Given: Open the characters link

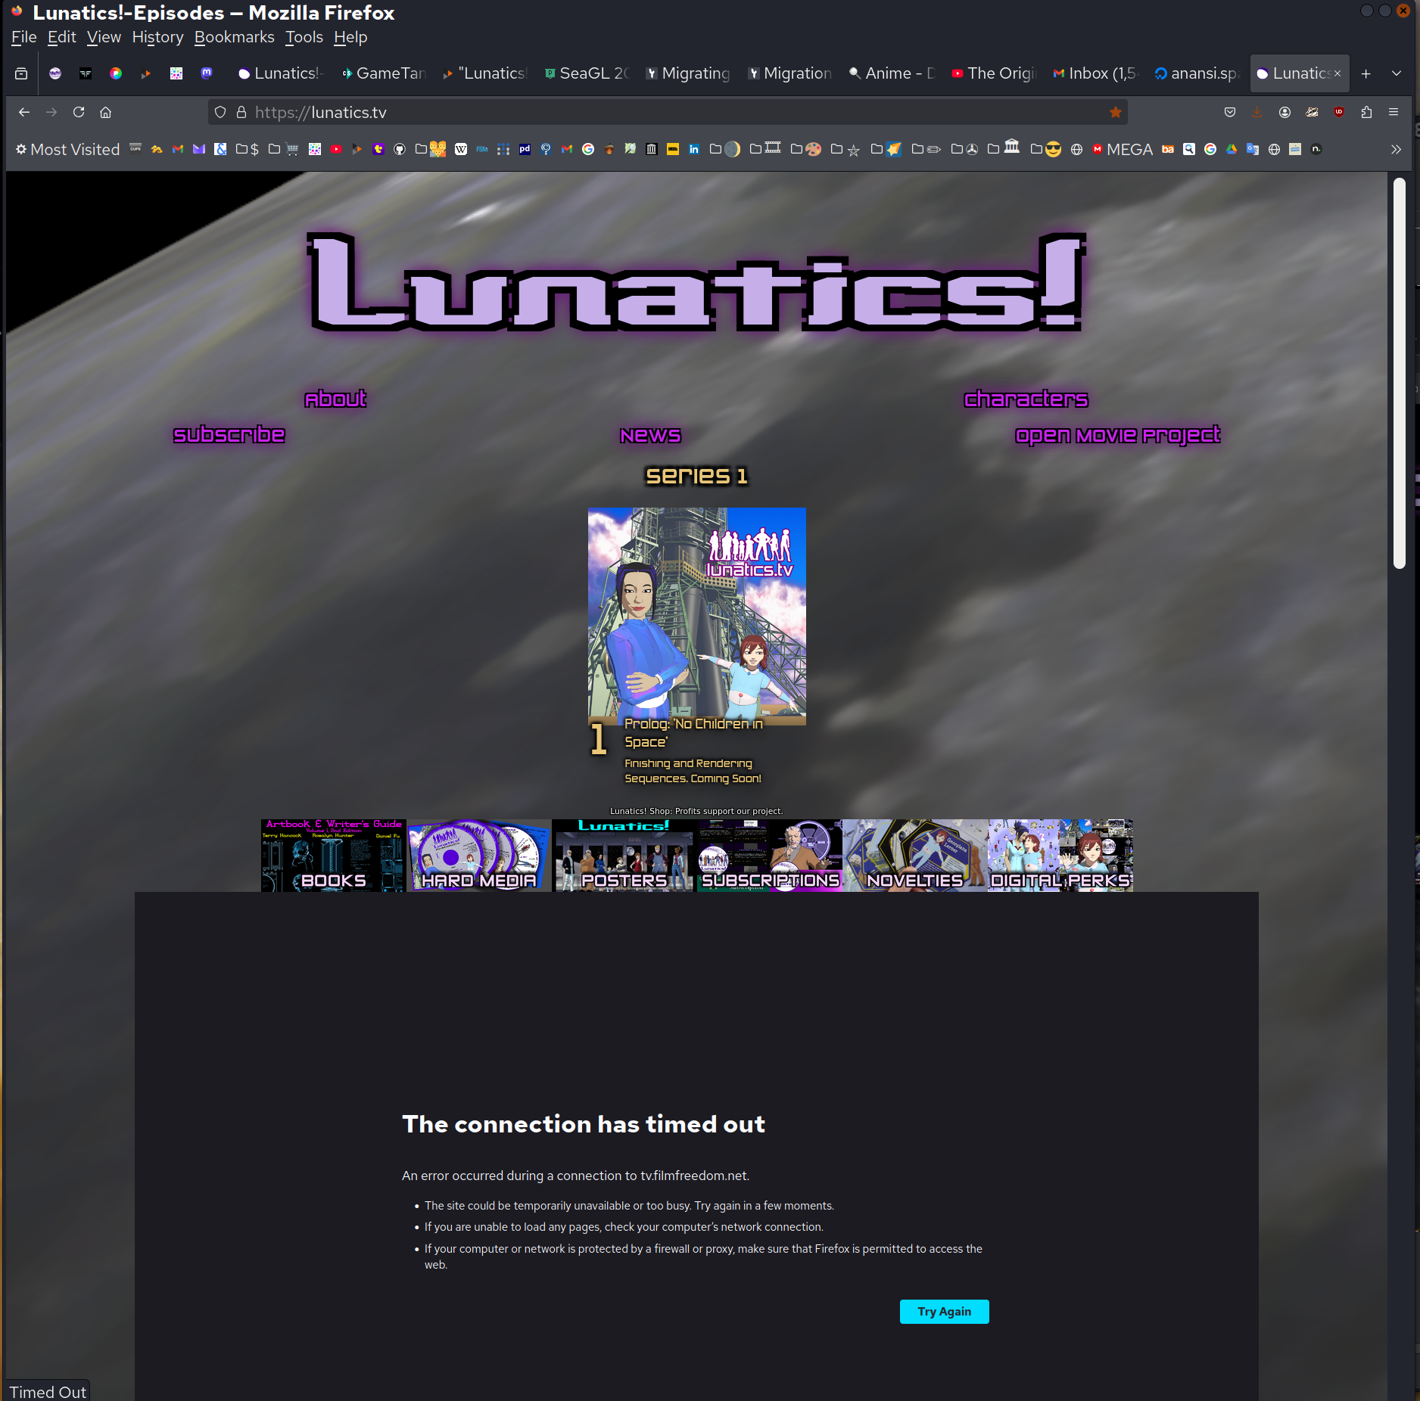Looking at the screenshot, I should tap(1026, 399).
